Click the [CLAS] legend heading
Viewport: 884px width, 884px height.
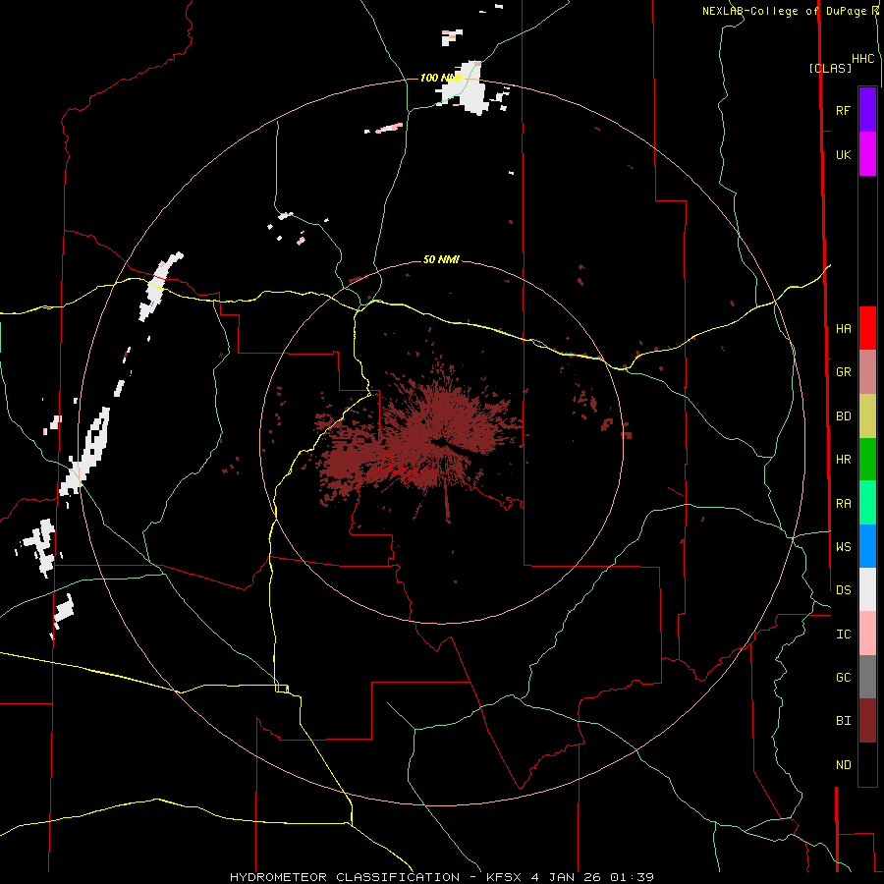coord(830,69)
